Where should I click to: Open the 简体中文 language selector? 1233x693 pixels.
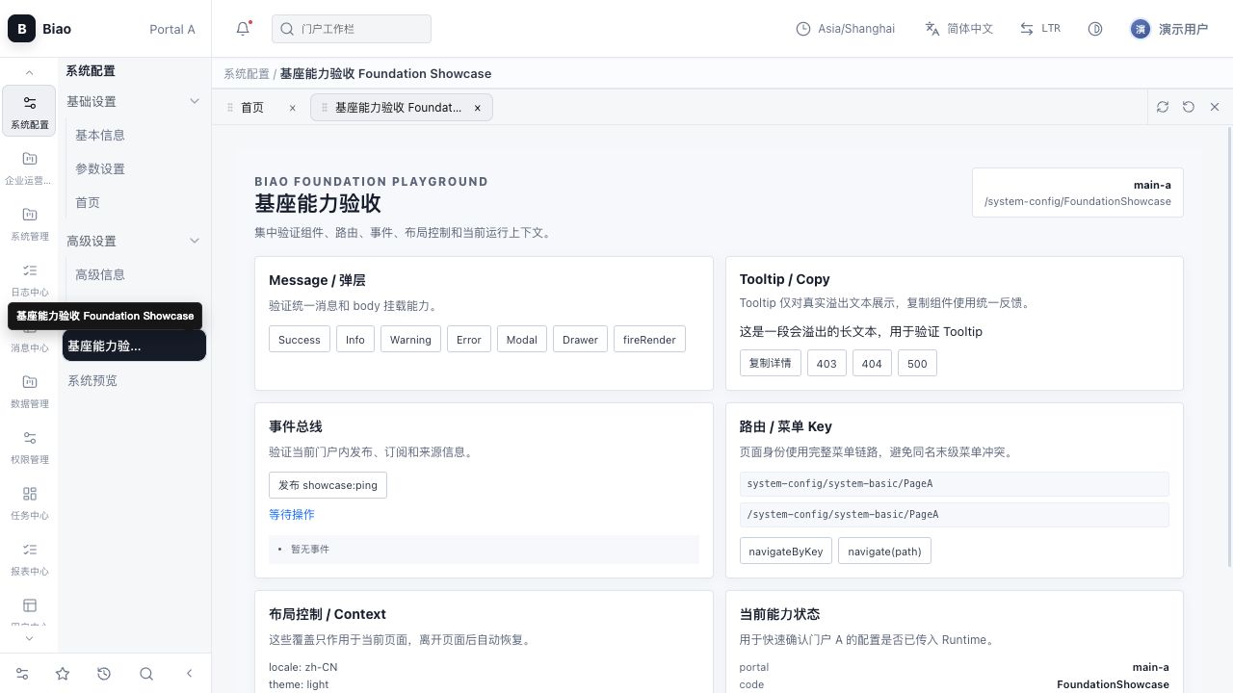[958, 29]
